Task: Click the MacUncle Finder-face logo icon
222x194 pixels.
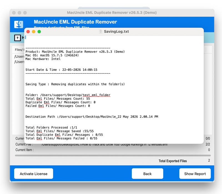Action: [x=19, y=24]
